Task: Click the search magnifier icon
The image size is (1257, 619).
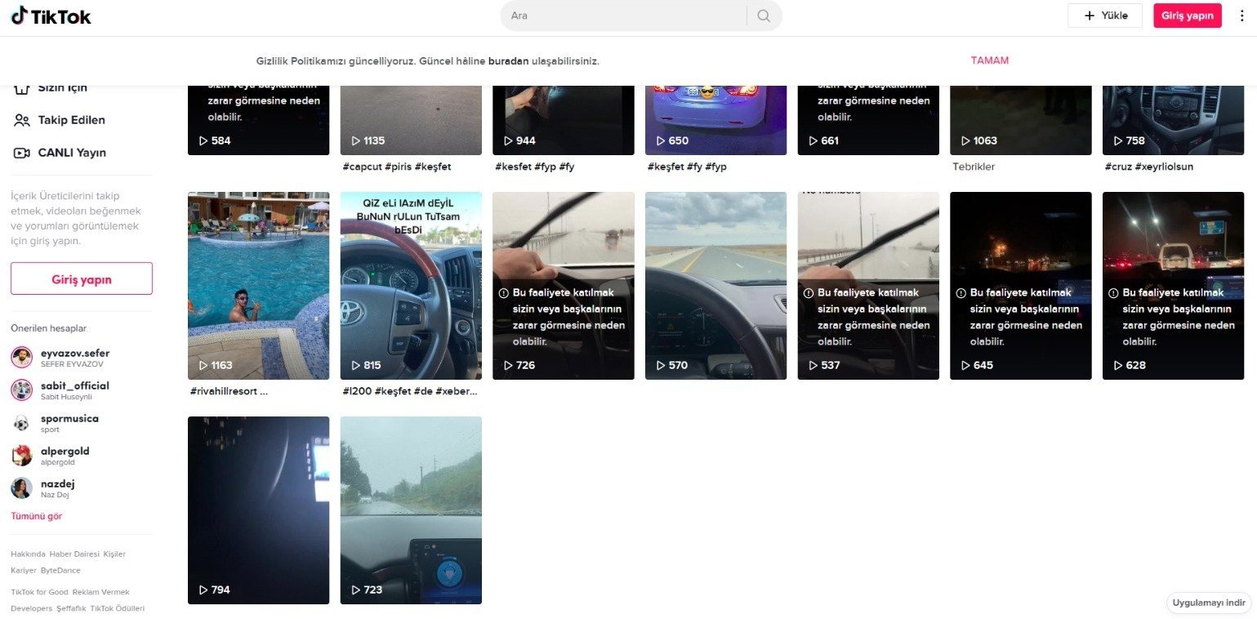Action: 764,16
